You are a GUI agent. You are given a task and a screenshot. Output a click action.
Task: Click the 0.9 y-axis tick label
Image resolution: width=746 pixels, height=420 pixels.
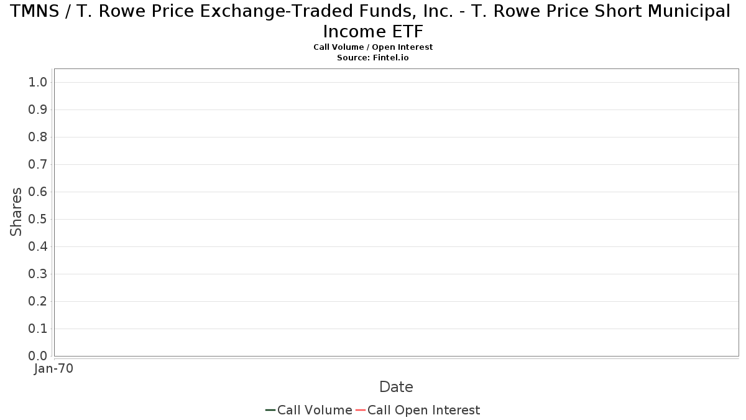(38, 110)
